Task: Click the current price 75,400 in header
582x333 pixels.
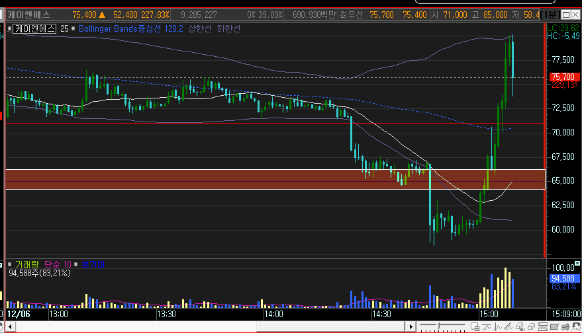Action: tap(84, 15)
